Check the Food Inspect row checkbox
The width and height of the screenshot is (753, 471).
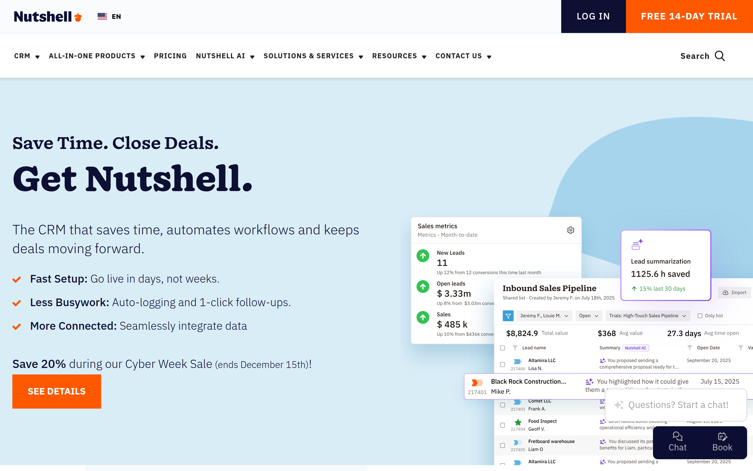[502, 425]
